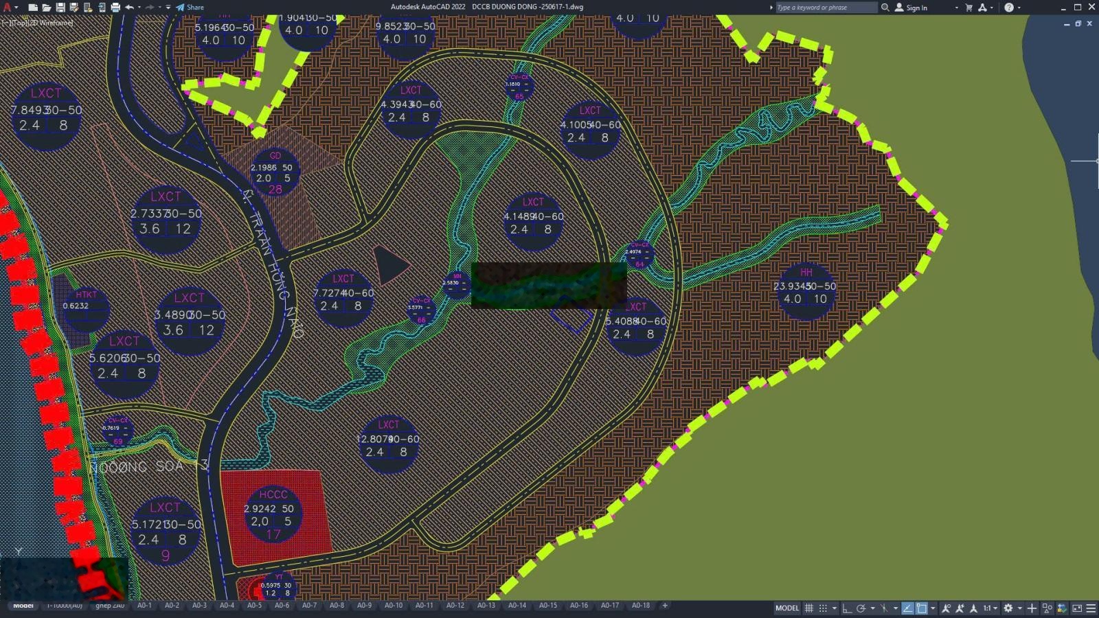
Task: Switch to the A0-12 layout tab
Action: [455, 606]
